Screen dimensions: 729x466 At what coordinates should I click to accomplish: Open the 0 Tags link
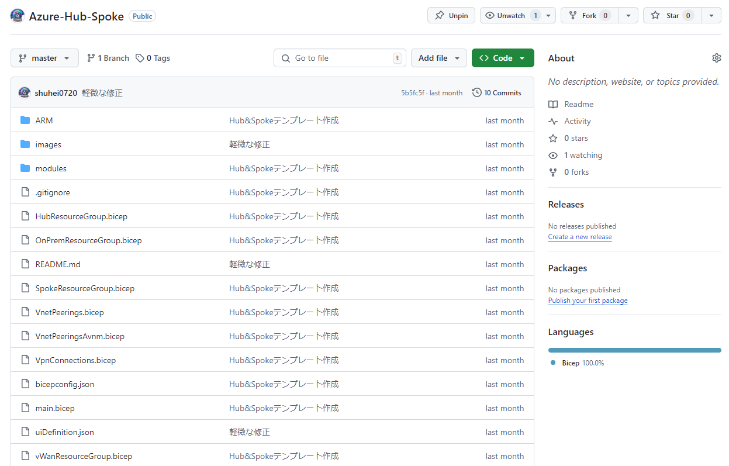(153, 58)
